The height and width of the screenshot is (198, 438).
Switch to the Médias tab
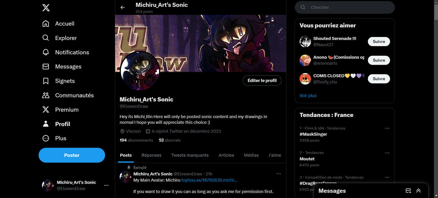[x=251, y=155]
